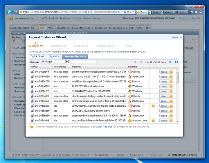Viewport: 209px width, 163px height.
Task: Open Settings in the header
Action: click(183, 18)
